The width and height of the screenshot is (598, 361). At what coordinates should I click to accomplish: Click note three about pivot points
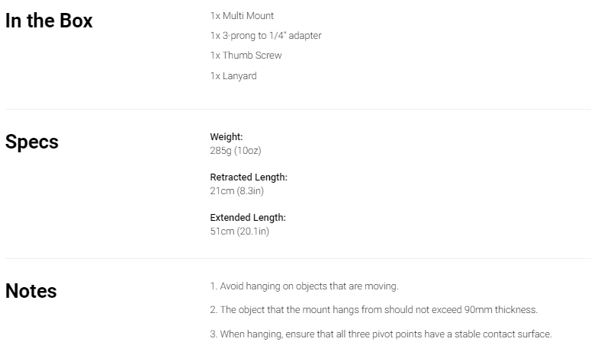[381, 334]
